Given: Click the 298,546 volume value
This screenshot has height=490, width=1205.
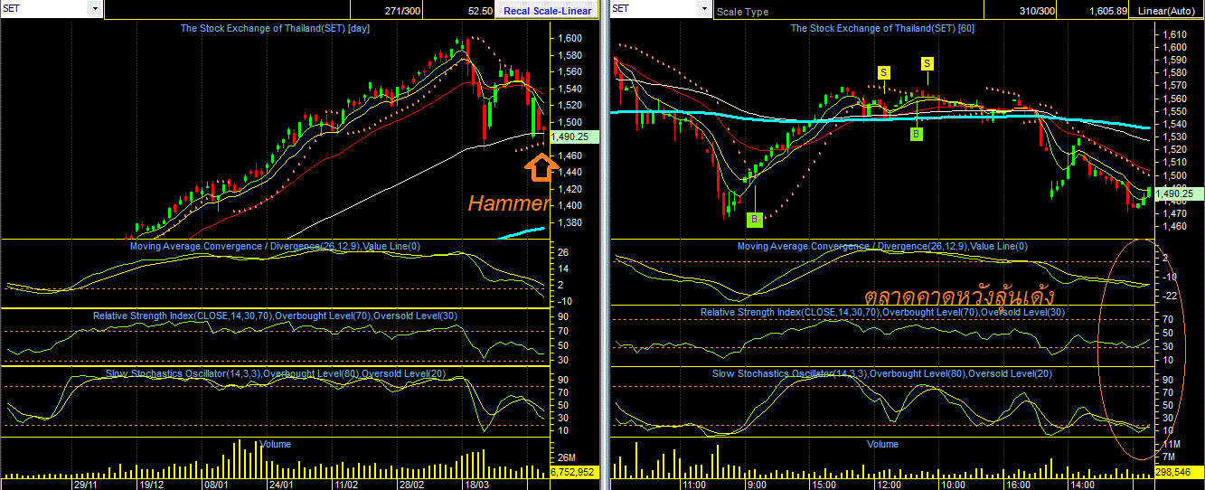Looking at the screenshot, I should click(x=1178, y=472).
